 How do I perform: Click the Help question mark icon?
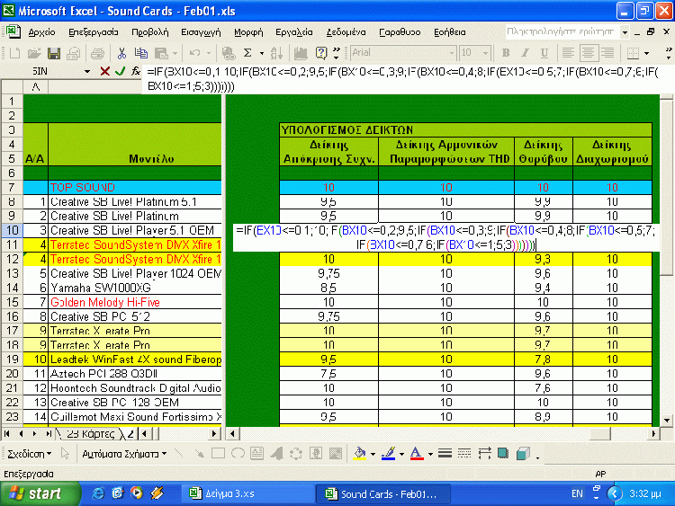point(321,53)
